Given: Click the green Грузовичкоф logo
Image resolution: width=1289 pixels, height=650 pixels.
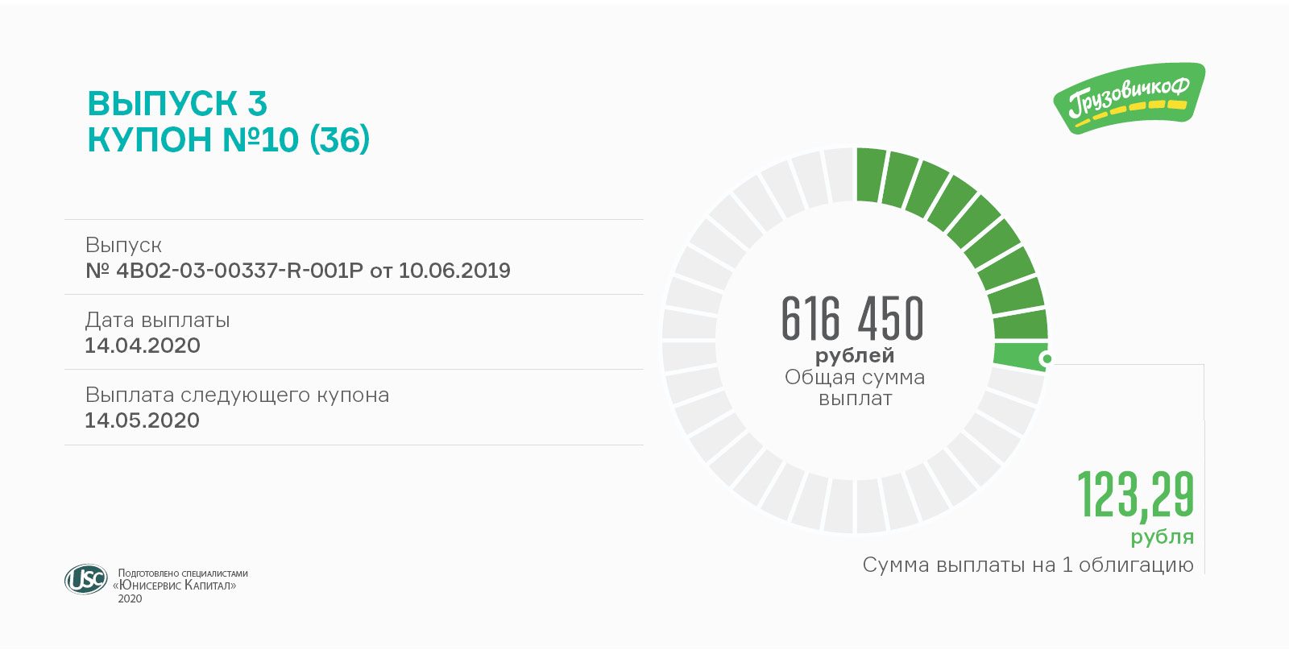Looking at the screenshot, I should (1129, 98).
